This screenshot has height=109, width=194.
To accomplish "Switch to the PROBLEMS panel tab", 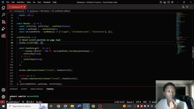I will click(x=14, y=89).
